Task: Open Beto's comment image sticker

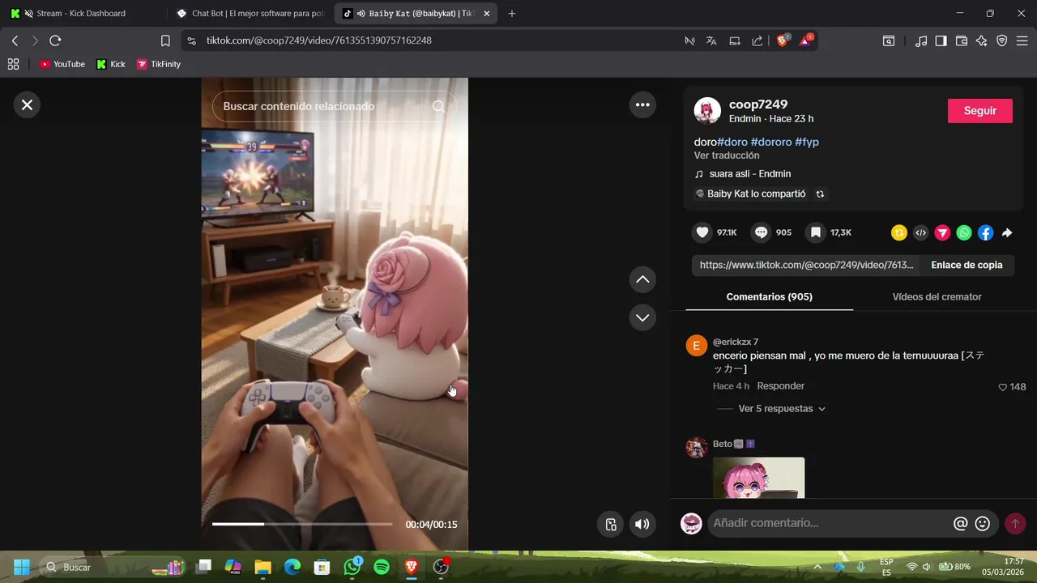Action: [x=759, y=478]
